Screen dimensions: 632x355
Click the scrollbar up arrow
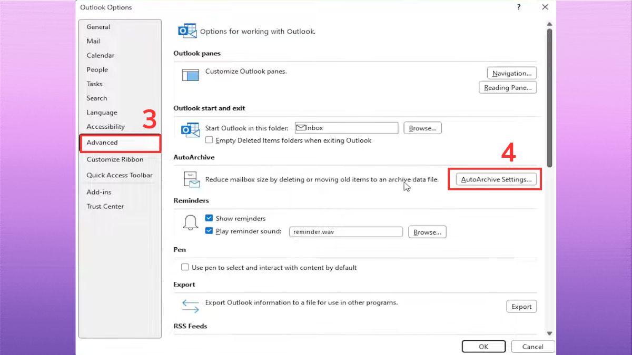pos(550,24)
